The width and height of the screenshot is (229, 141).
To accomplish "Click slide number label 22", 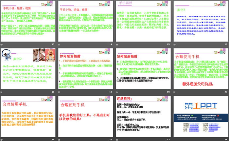I will coord(111,140).
